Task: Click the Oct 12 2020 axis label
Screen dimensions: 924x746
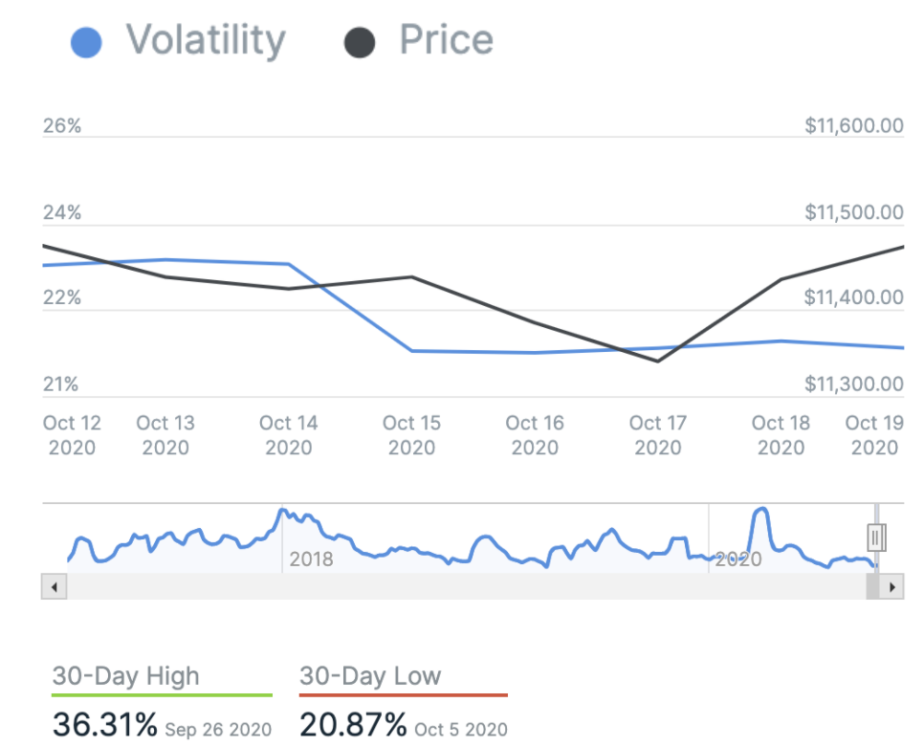Action: (x=72, y=434)
